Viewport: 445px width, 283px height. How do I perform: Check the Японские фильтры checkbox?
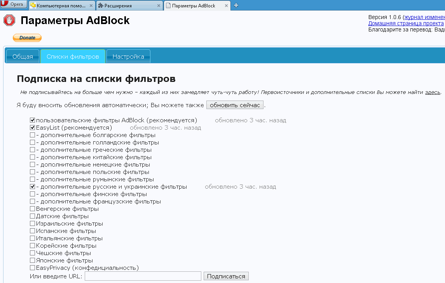(x=33, y=260)
